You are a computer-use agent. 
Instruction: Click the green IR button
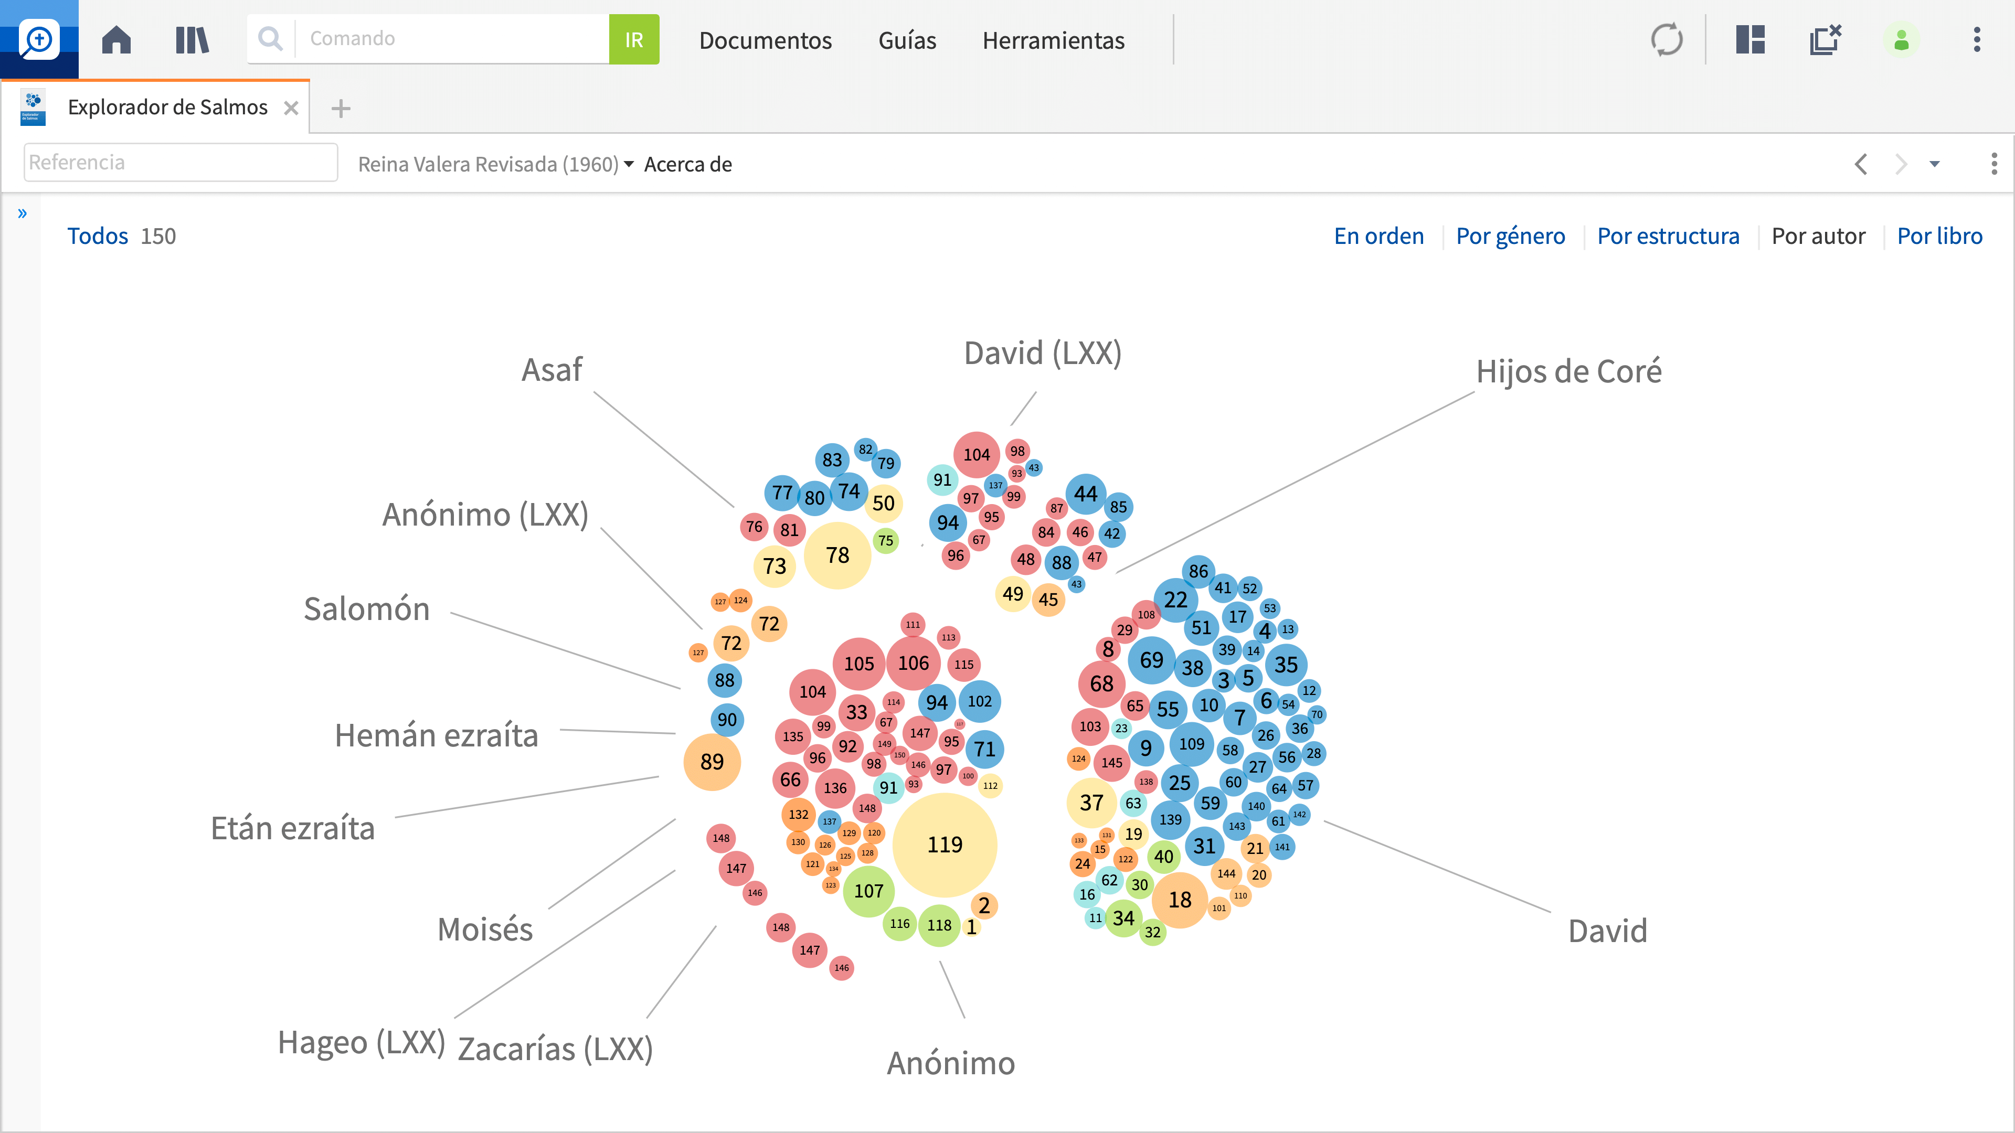pyautogui.click(x=633, y=39)
